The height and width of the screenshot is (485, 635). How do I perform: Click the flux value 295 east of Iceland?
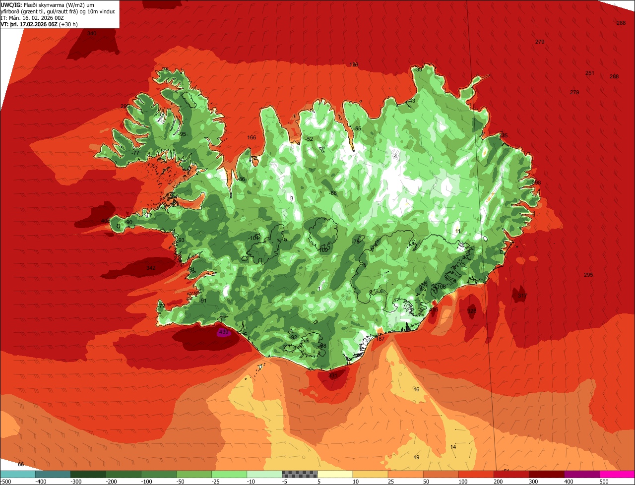point(588,275)
